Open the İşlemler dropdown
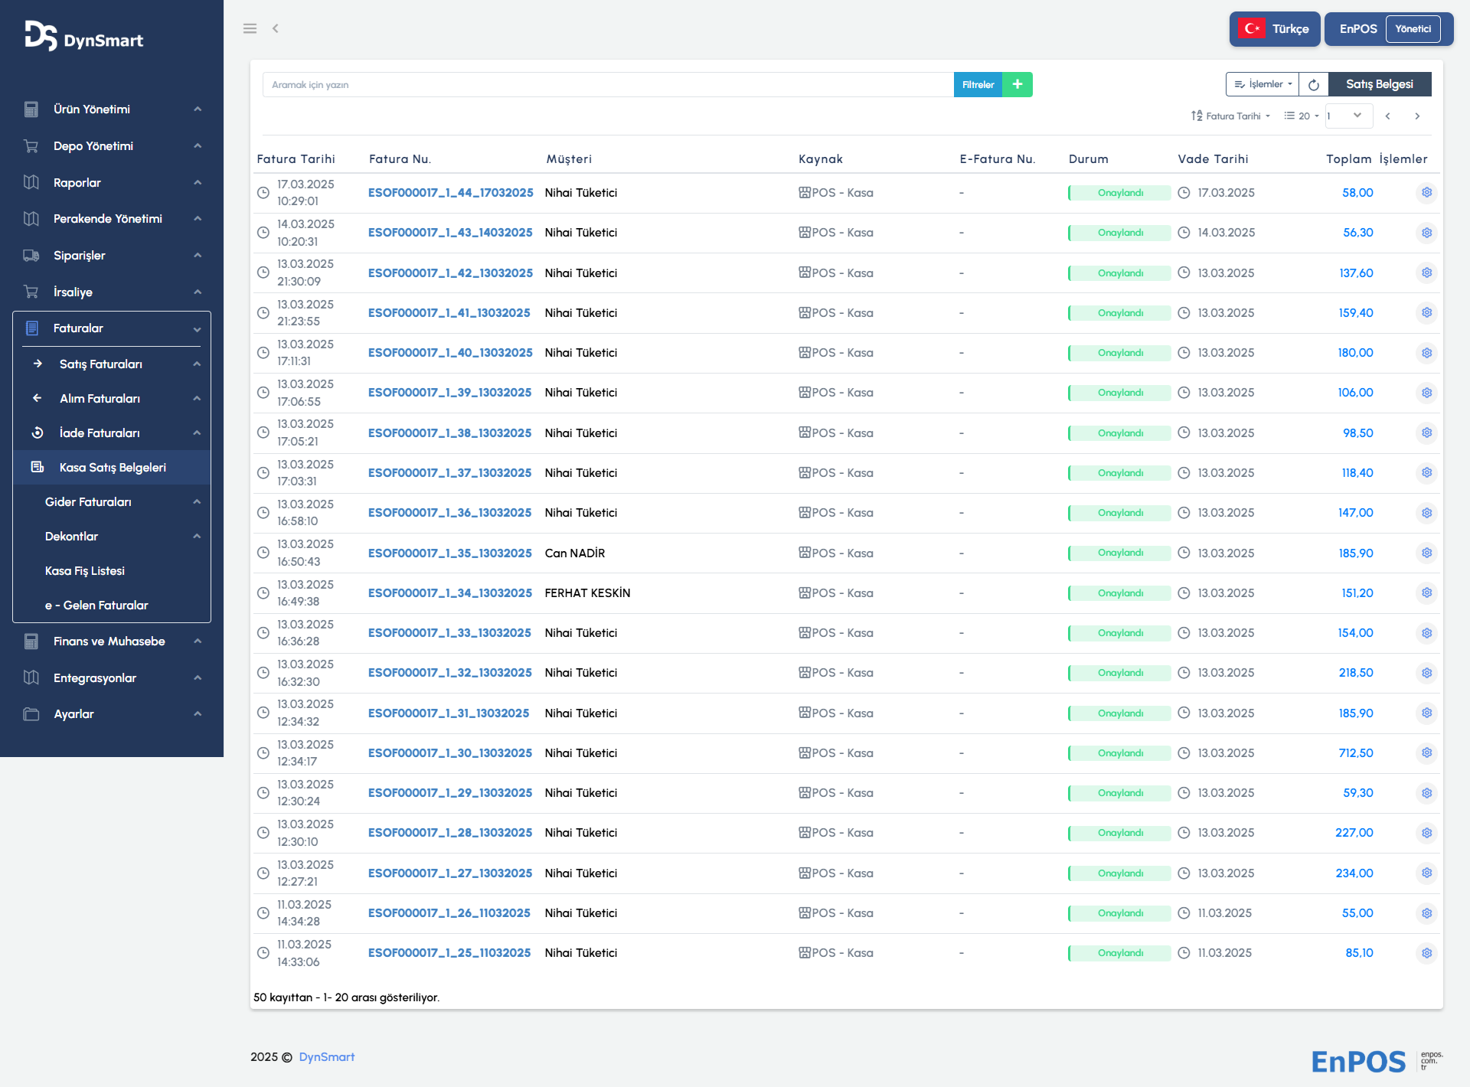 click(1263, 84)
